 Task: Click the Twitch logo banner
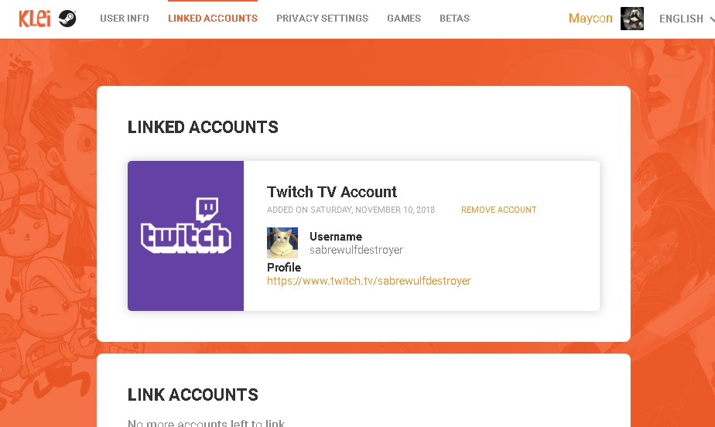tap(186, 235)
